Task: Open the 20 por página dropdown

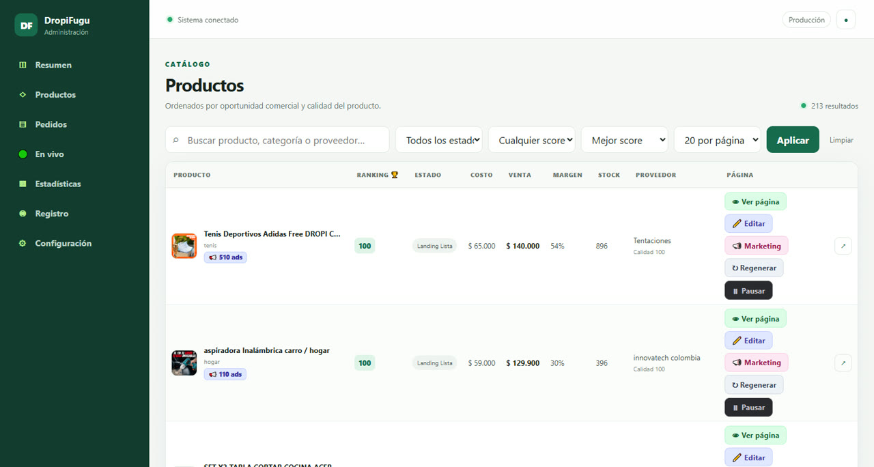Action: coord(718,140)
